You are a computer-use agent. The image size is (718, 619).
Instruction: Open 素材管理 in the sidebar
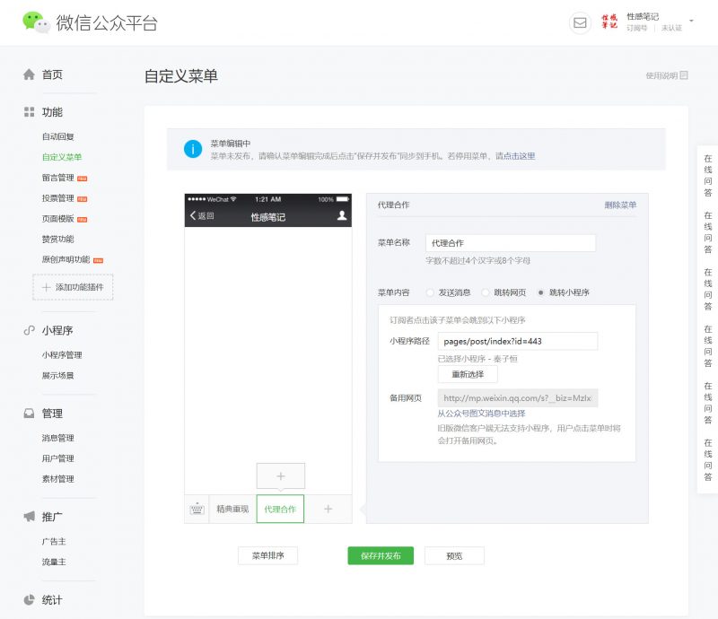(57, 479)
